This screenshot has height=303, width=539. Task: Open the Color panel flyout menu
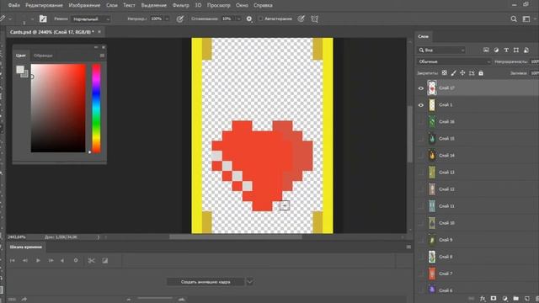click(x=102, y=56)
